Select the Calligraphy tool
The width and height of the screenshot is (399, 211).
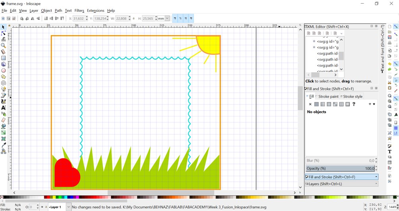[3, 101]
